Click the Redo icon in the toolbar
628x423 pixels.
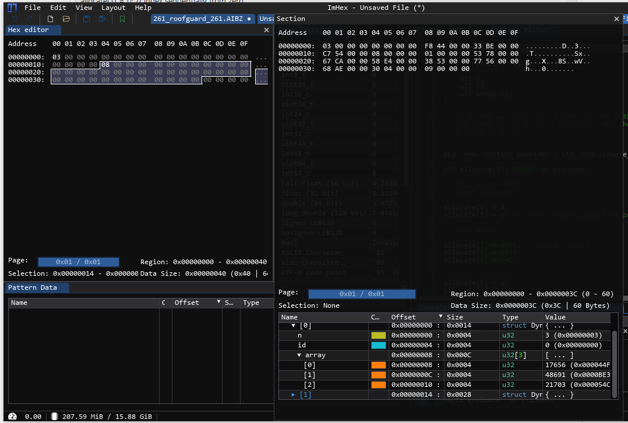pos(30,19)
